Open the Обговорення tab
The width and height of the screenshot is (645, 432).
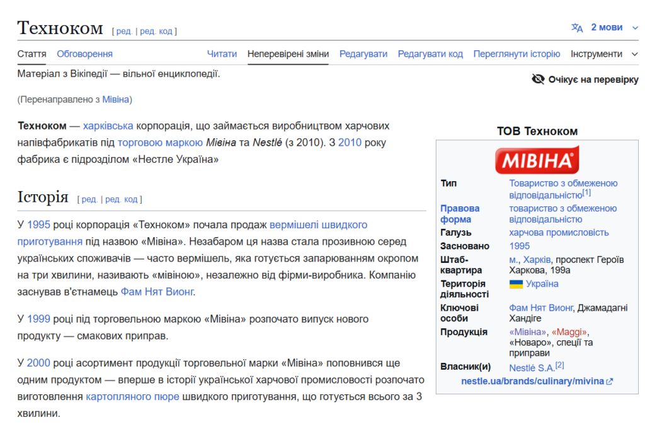pyautogui.click(x=85, y=54)
